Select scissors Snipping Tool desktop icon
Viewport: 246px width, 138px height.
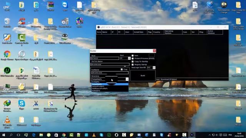36,105
